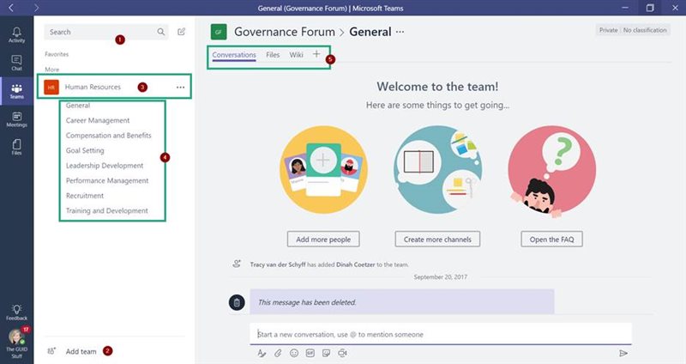Click the deleted message trash avatar
Image resolution: width=686 pixels, height=364 pixels.
[x=237, y=302]
